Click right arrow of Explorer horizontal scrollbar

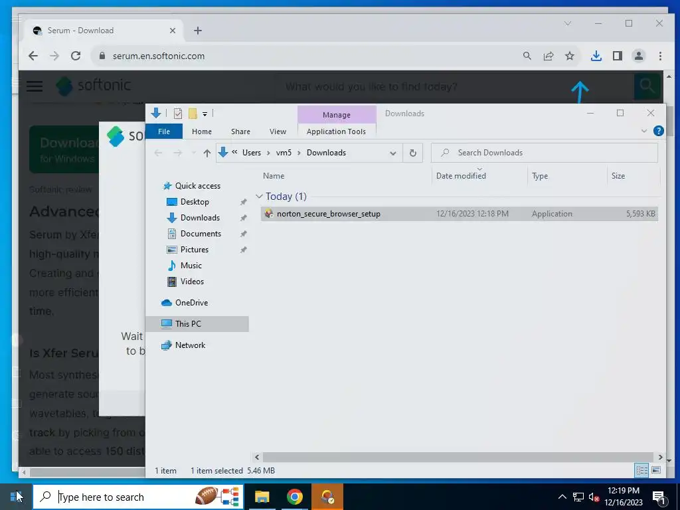[660, 457]
